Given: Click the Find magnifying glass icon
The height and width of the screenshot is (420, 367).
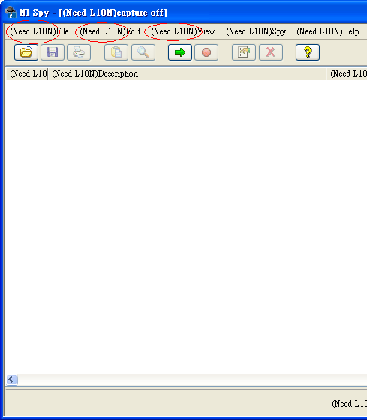Looking at the screenshot, I should 143,52.
